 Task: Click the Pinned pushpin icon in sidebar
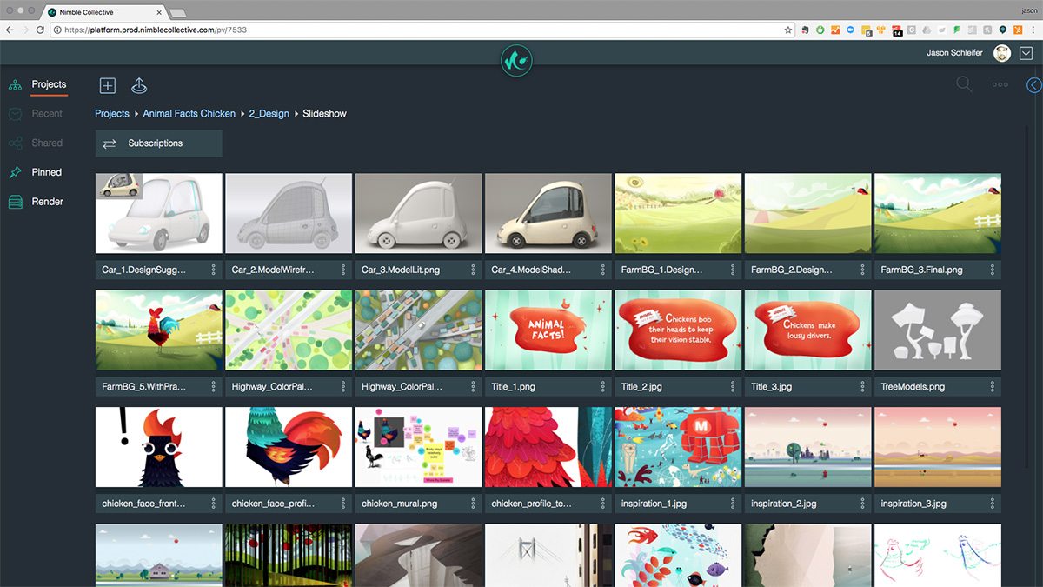pyautogui.click(x=15, y=173)
